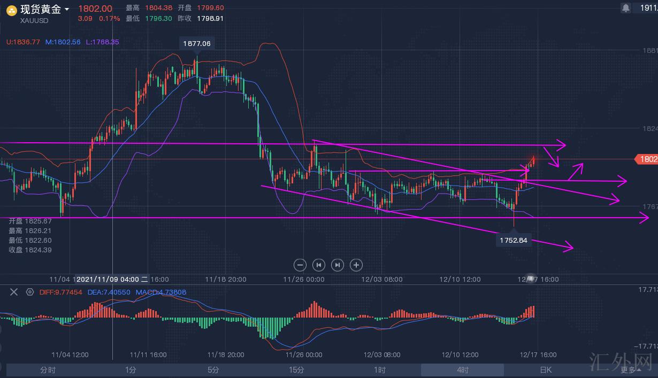Click the 1877.06 high price label
Screen dimensions: 658x378
[197, 44]
